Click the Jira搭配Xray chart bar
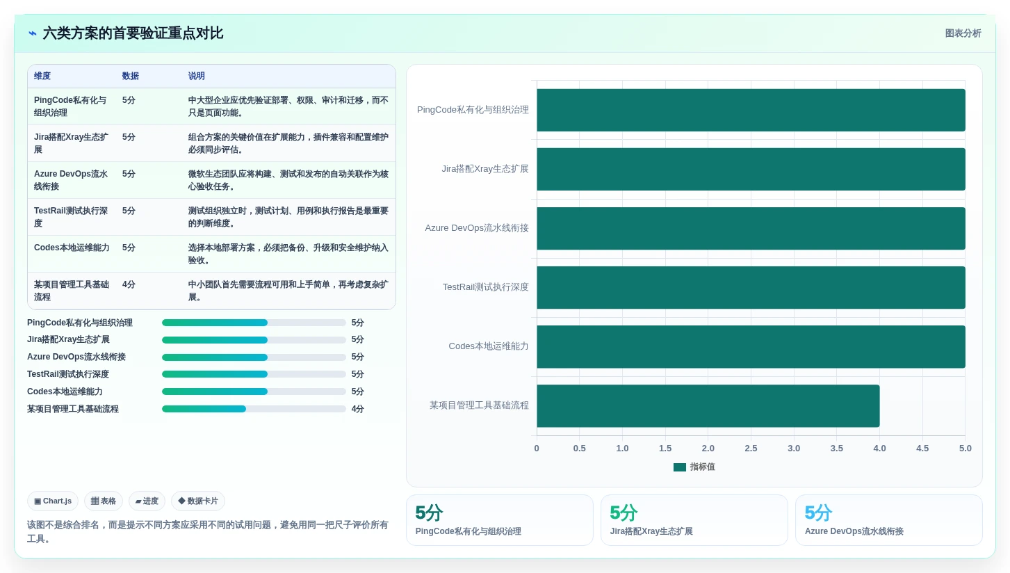1010x573 pixels. (x=751, y=169)
